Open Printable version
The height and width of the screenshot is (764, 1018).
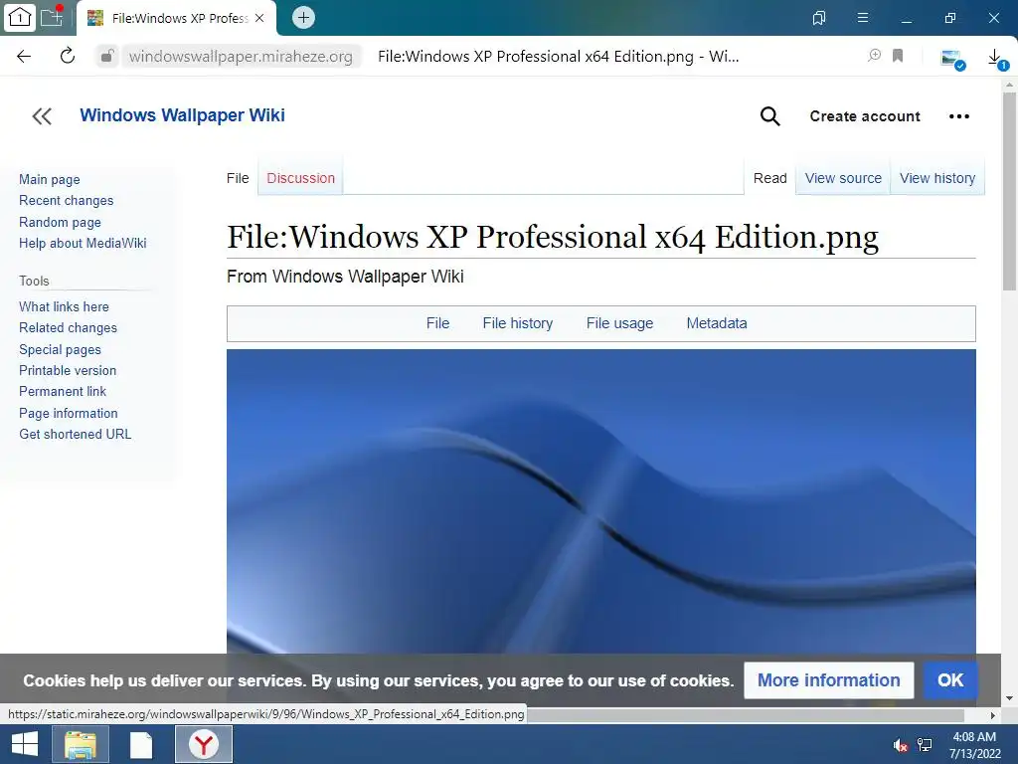pyautogui.click(x=68, y=370)
